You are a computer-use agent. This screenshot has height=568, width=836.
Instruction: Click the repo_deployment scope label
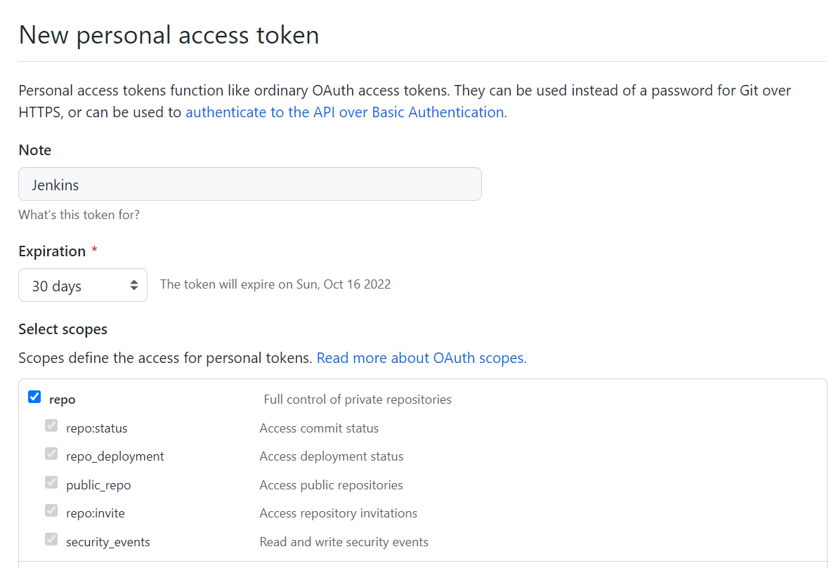click(115, 456)
